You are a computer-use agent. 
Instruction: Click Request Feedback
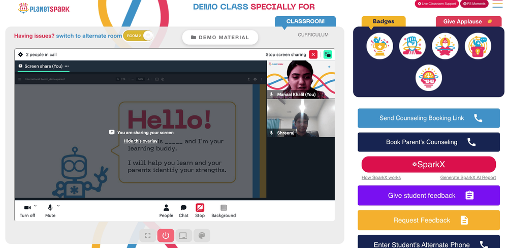(x=429, y=220)
